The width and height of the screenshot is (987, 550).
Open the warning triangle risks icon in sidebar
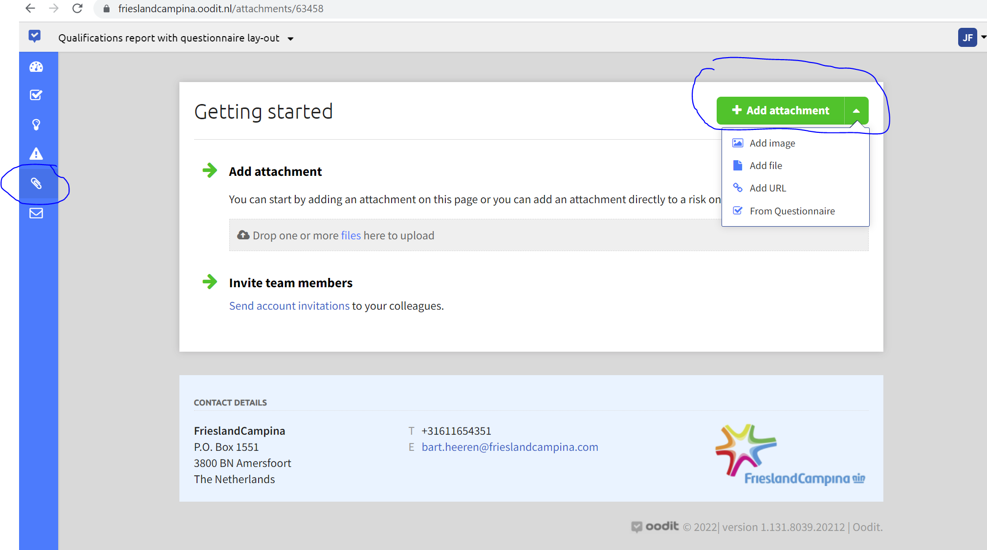coord(36,154)
